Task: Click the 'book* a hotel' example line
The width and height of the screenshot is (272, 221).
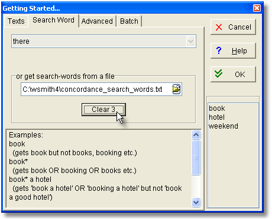Action: (30, 180)
